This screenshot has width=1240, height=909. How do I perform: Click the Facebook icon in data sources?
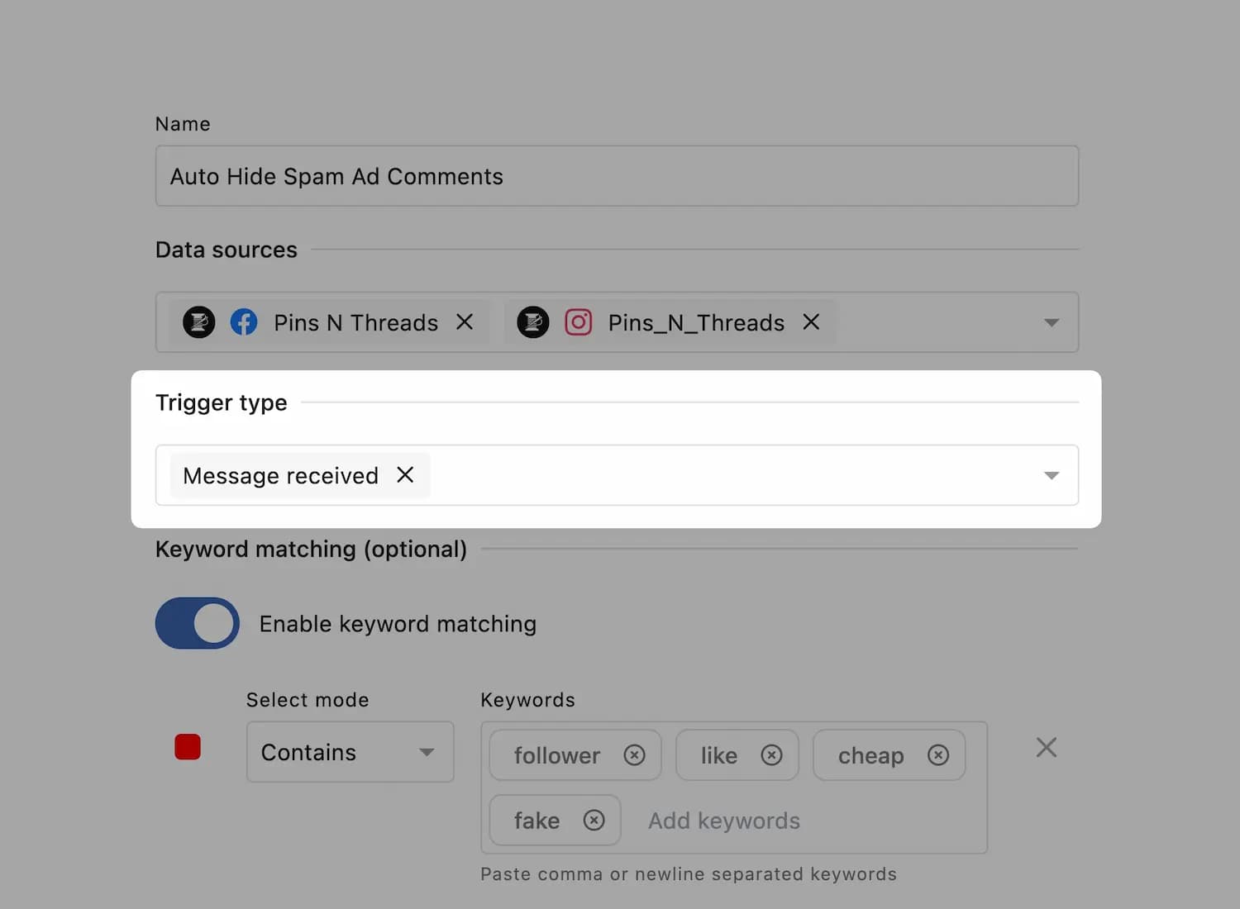[244, 322]
